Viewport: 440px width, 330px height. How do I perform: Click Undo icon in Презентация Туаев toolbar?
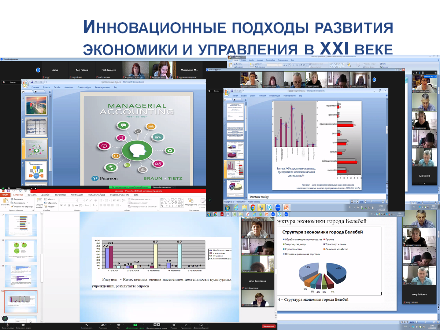[36, 82]
